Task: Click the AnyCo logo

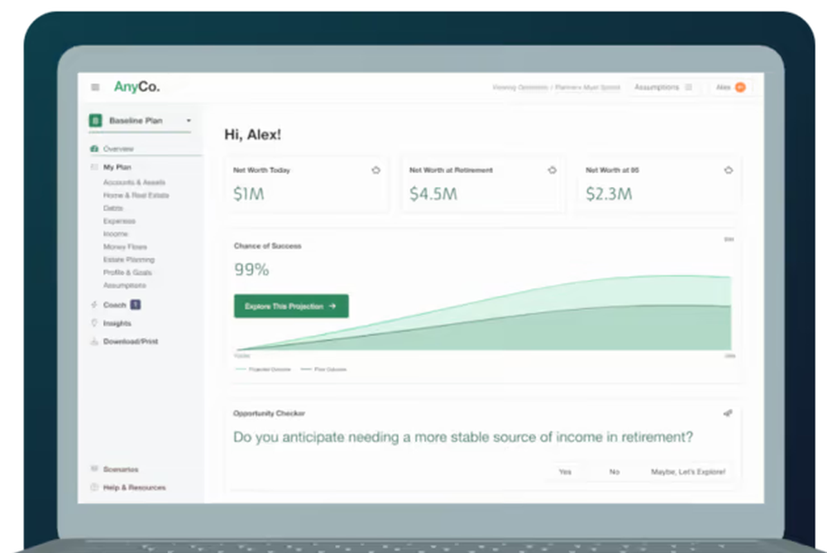Action: [x=137, y=87]
